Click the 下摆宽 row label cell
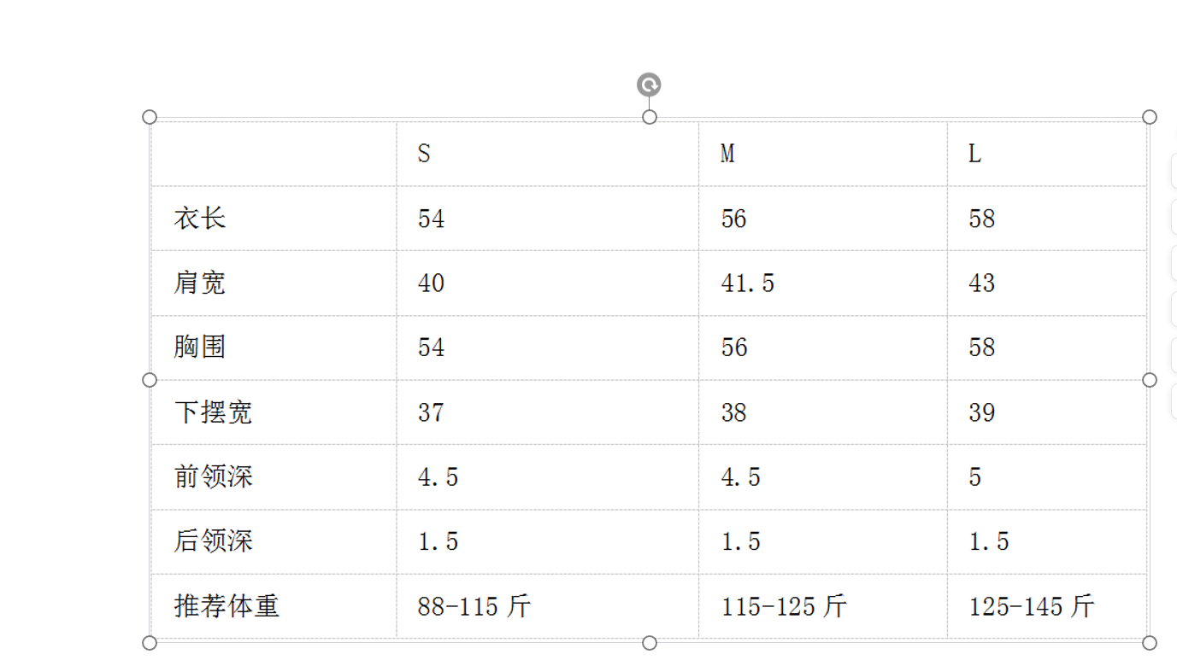This screenshot has width=1177, height=666. tap(274, 412)
